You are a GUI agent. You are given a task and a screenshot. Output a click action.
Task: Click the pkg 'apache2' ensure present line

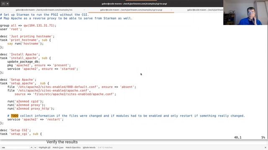point(39,65)
